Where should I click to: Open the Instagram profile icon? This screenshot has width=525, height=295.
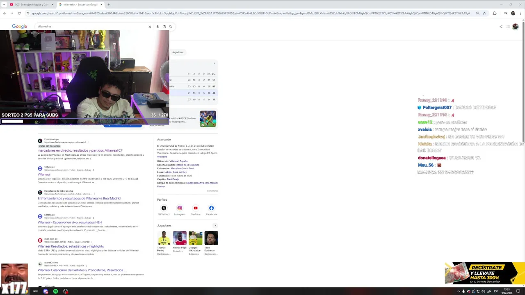coord(180,208)
